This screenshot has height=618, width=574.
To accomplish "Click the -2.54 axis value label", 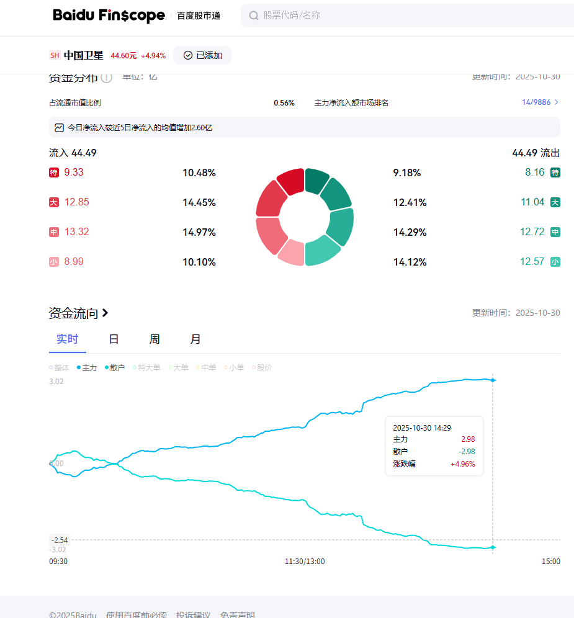I will (60, 540).
